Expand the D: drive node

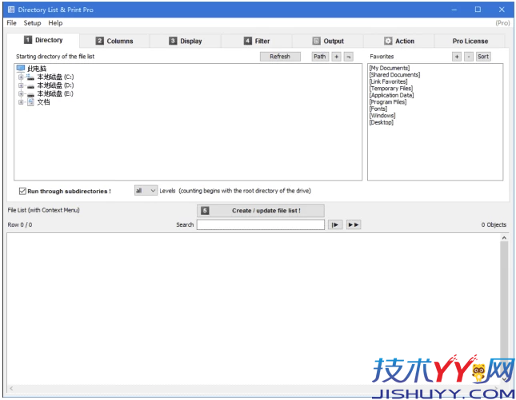click(x=21, y=85)
